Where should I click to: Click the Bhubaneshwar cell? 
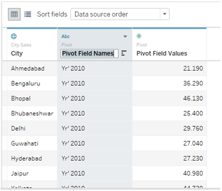coord(32,113)
